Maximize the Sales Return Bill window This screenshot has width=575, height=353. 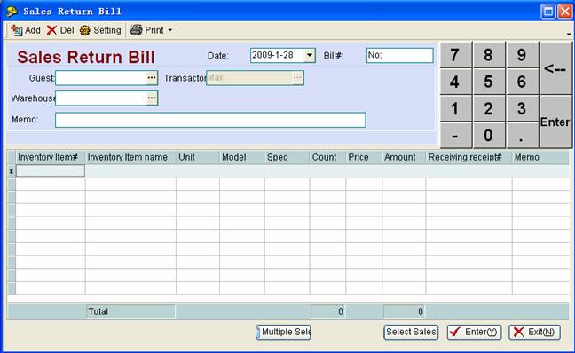pyautogui.click(x=547, y=12)
